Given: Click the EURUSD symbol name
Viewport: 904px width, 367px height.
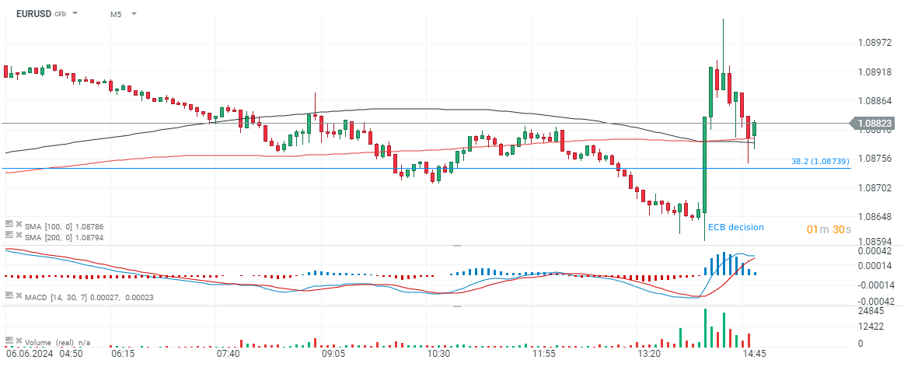Looking at the screenshot, I should [33, 13].
